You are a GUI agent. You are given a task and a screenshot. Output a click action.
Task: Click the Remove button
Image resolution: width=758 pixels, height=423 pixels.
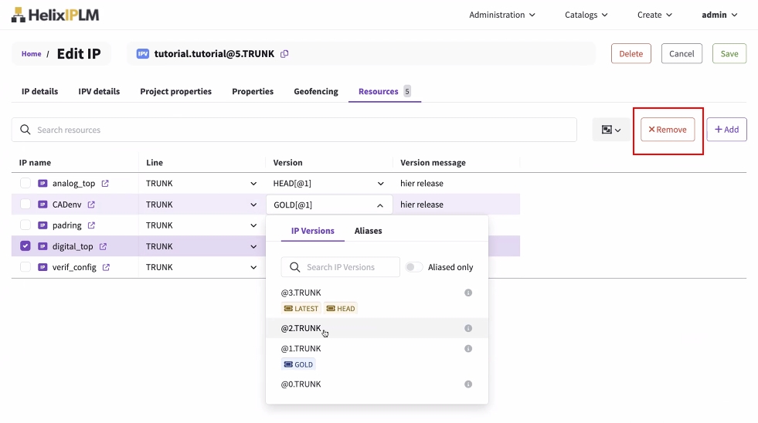[x=668, y=130]
